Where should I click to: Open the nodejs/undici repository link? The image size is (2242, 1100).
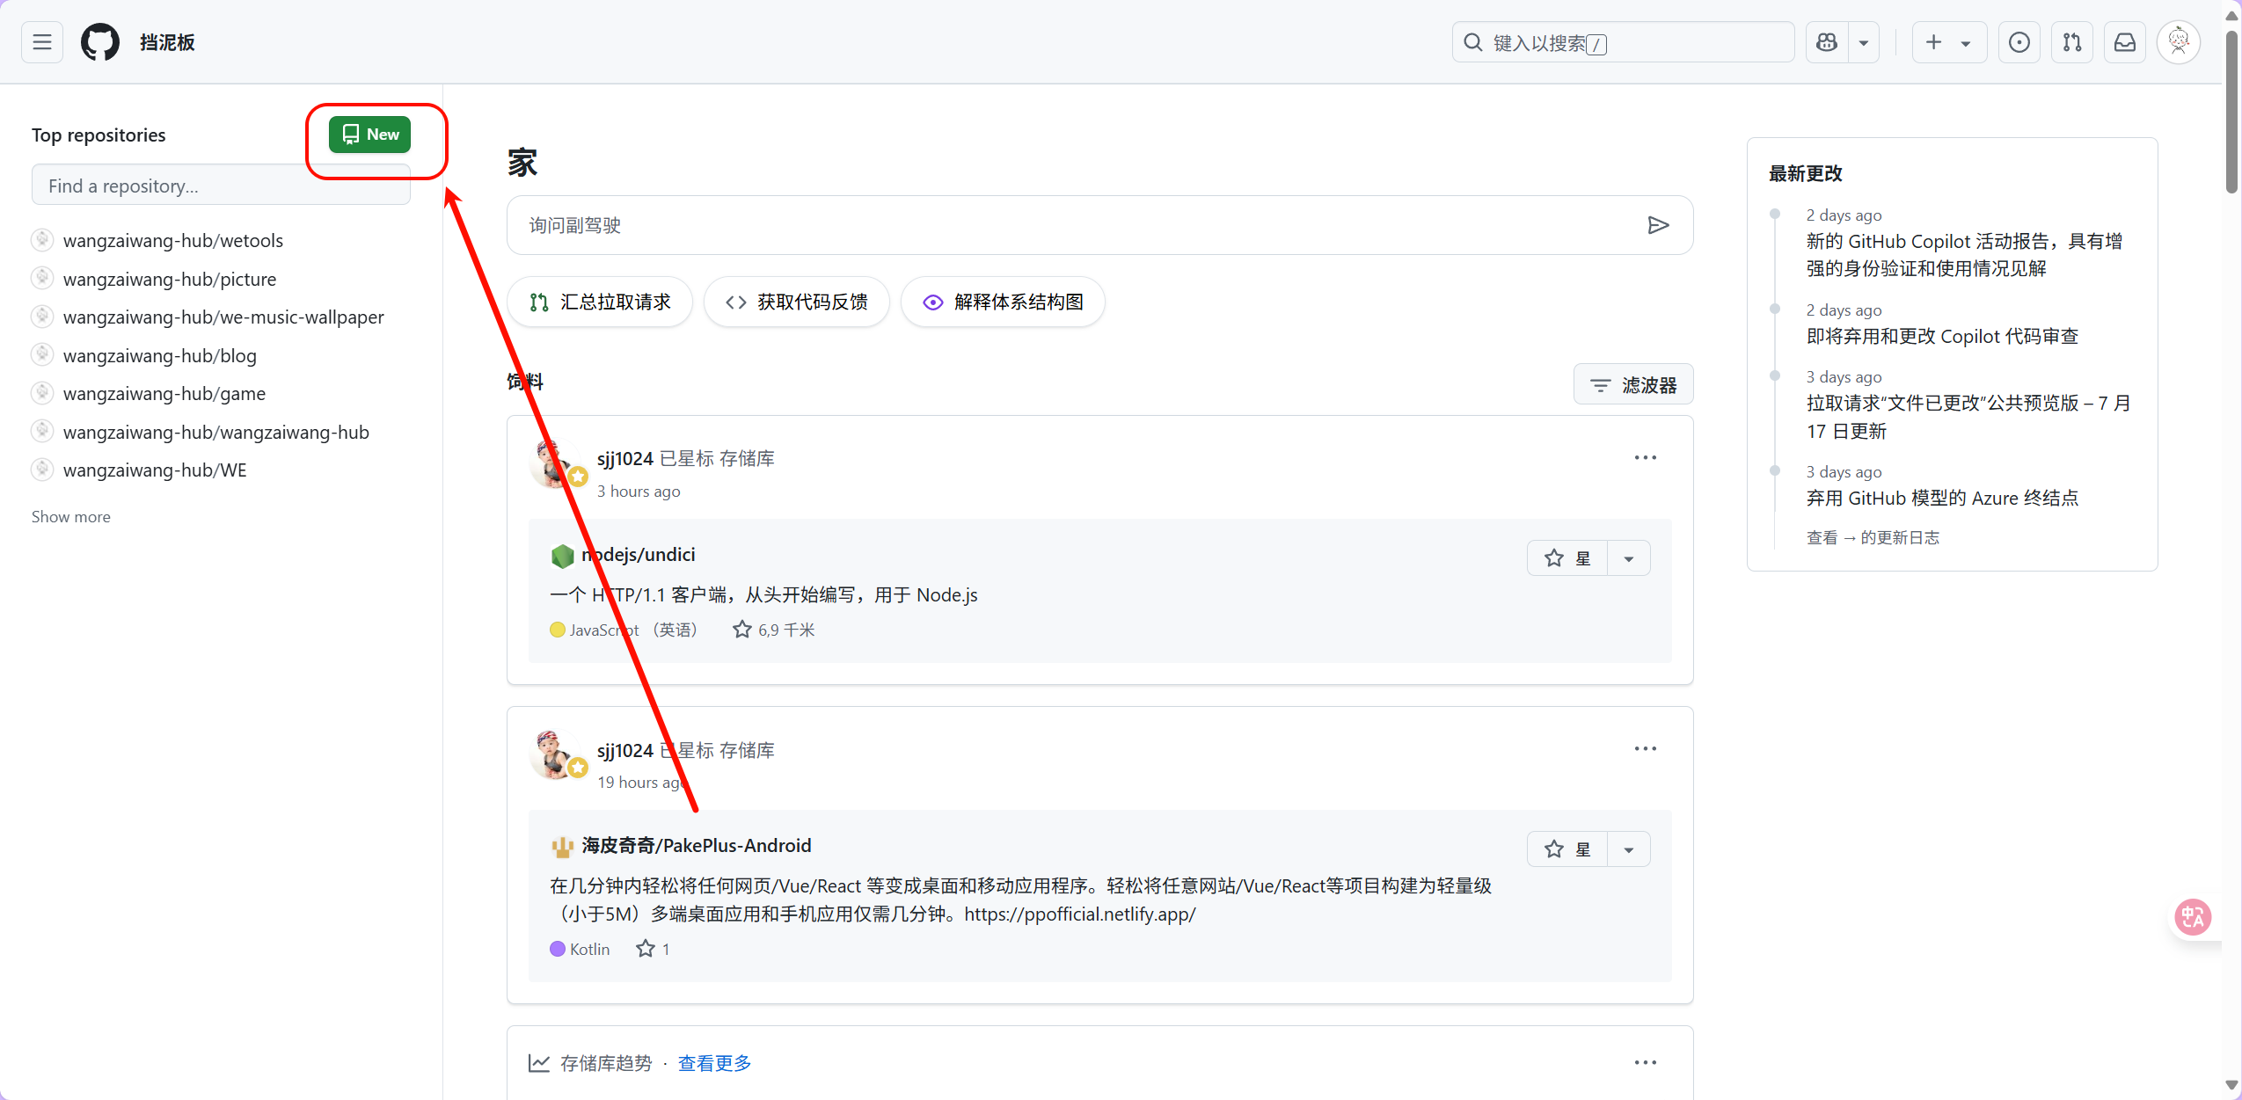point(639,555)
